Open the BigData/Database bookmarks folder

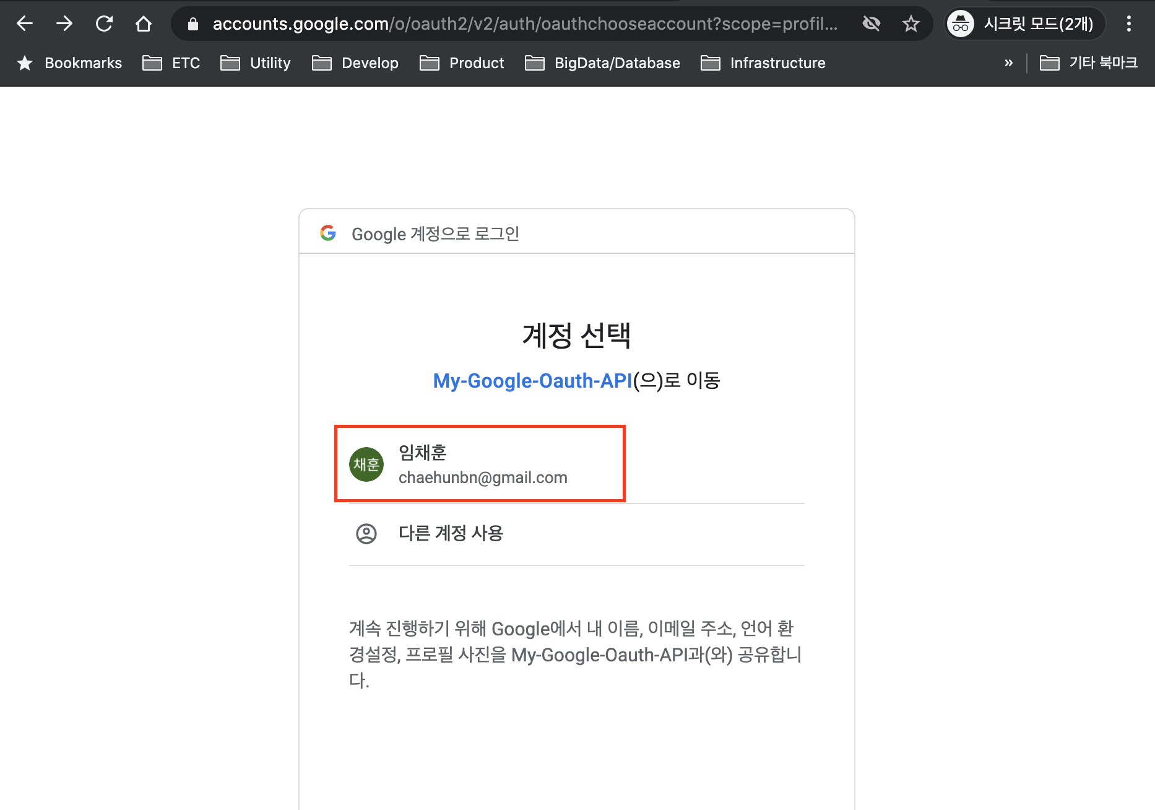click(x=602, y=63)
